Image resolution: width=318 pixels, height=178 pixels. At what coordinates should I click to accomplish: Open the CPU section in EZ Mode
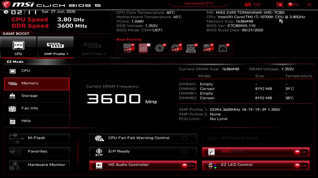coord(37,71)
